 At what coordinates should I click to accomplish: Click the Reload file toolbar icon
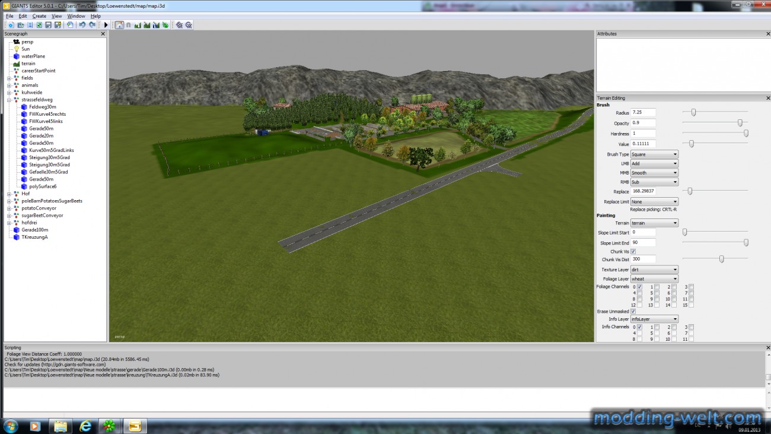39,25
